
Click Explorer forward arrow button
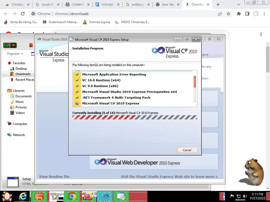[13, 45]
